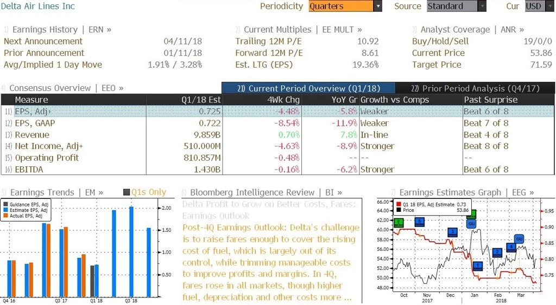Open the Cur USD currency dropdown
The height and width of the screenshot is (305, 556).
pyautogui.click(x=539, y=7)
